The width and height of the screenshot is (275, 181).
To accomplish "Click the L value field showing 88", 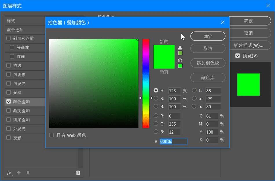I will coord(213,91).
